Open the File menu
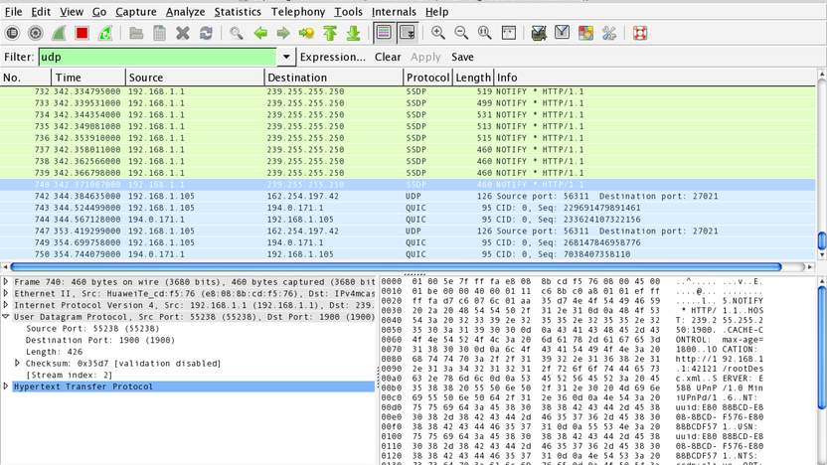The width and height of the screenshot is (827, 465). pos(13,12)
